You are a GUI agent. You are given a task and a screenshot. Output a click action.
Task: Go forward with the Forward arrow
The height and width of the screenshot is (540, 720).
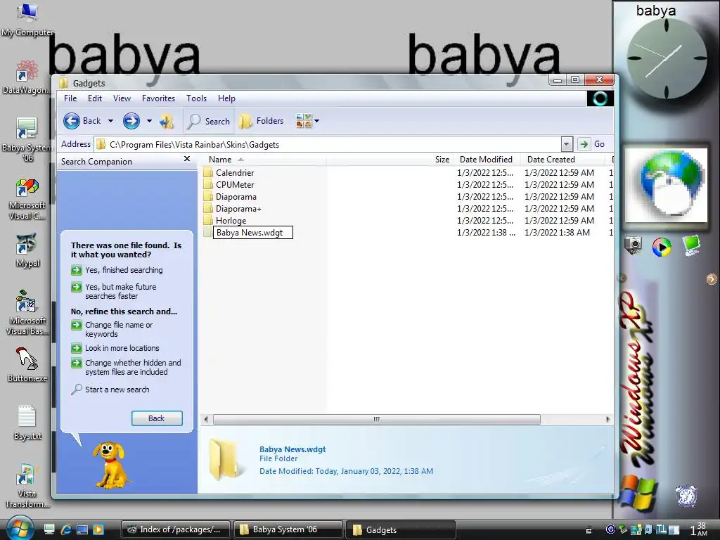coord(131,121)
